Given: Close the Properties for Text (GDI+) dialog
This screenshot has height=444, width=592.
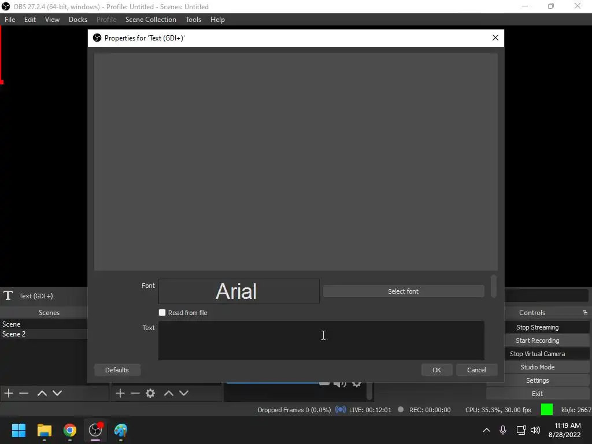Looking at the screenshot, I should click(495, 38).
